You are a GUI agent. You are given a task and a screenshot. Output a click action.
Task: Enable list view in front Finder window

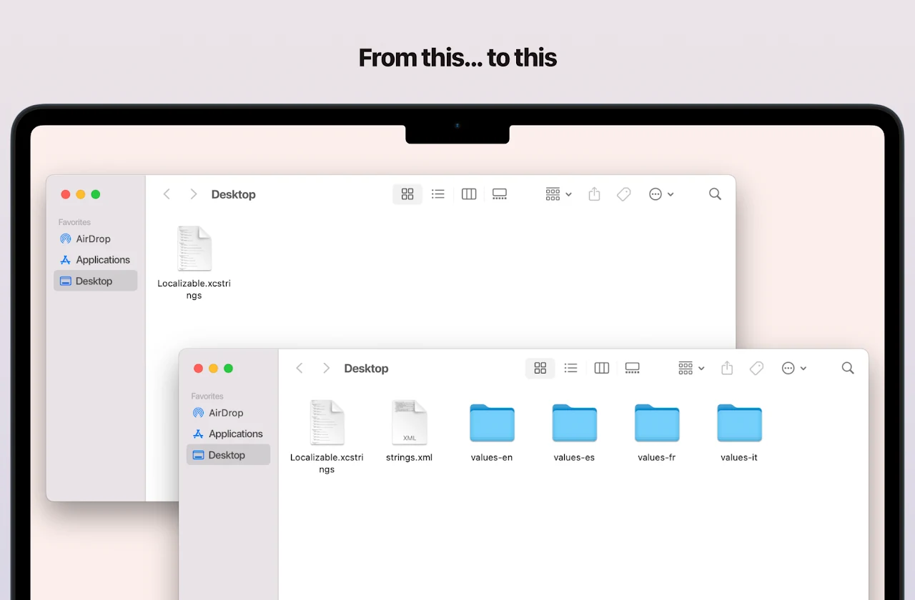click(570, 369)
